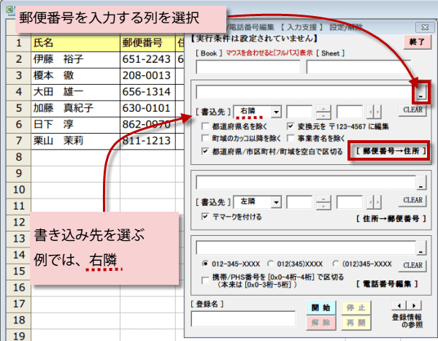Toggle 町域のカッコ以降を除く checkbox
438x341 pixels.
point(205,138)
